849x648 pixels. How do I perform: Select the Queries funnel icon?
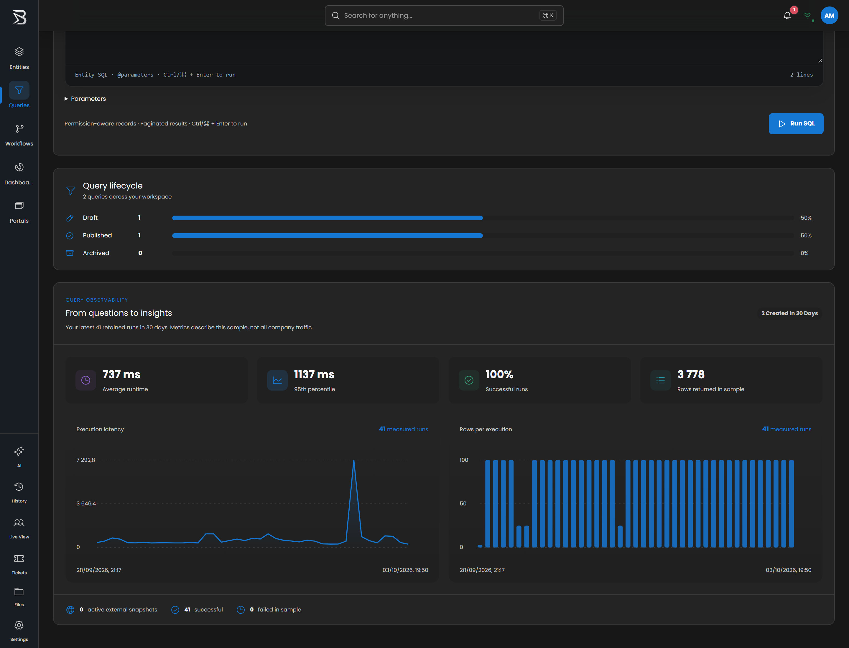19,90
